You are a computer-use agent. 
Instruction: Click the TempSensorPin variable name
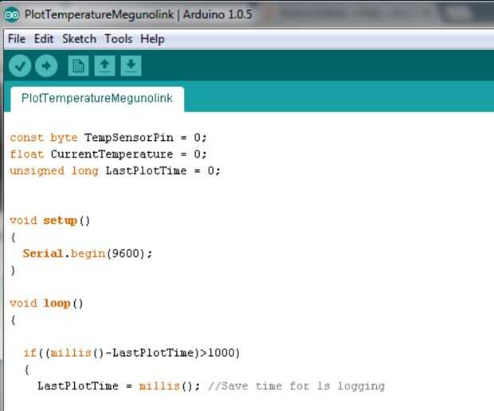coord(129,138)
